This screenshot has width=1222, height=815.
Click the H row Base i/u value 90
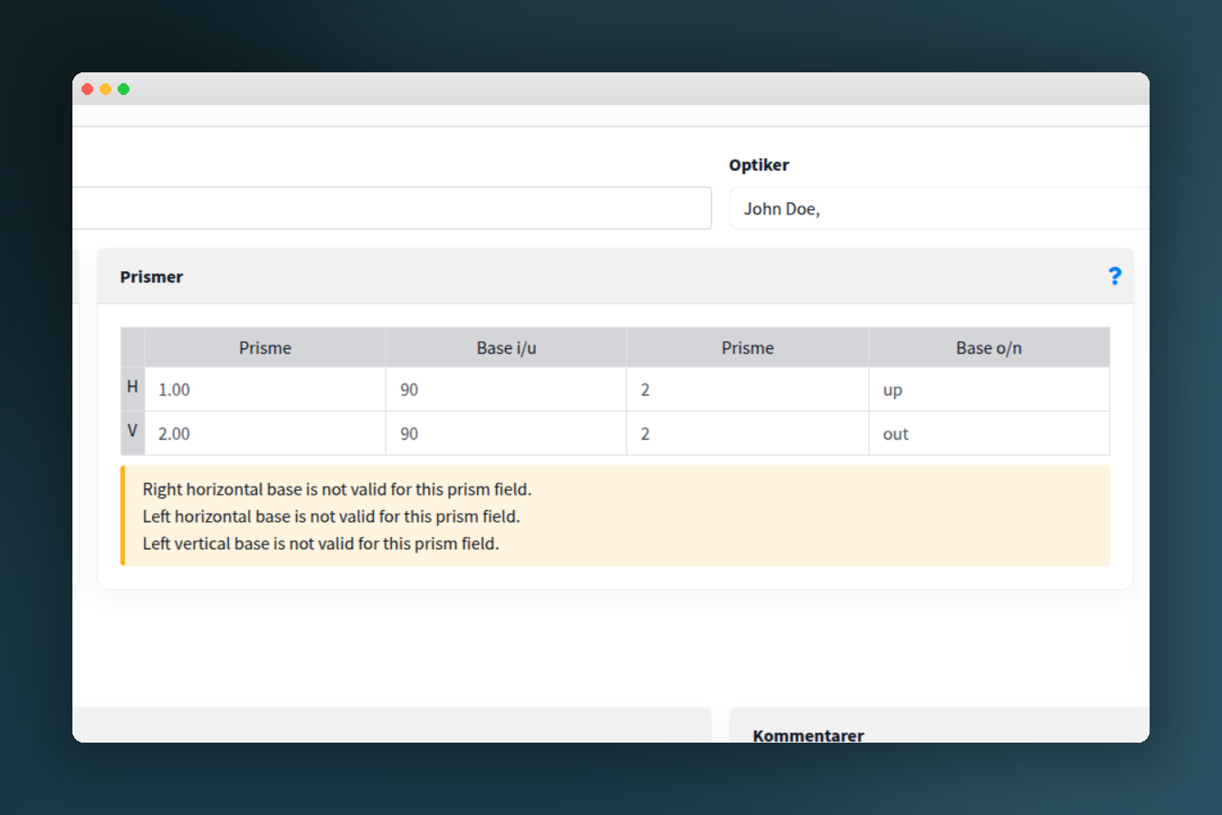pyautogui.click(x=506, y=390)
